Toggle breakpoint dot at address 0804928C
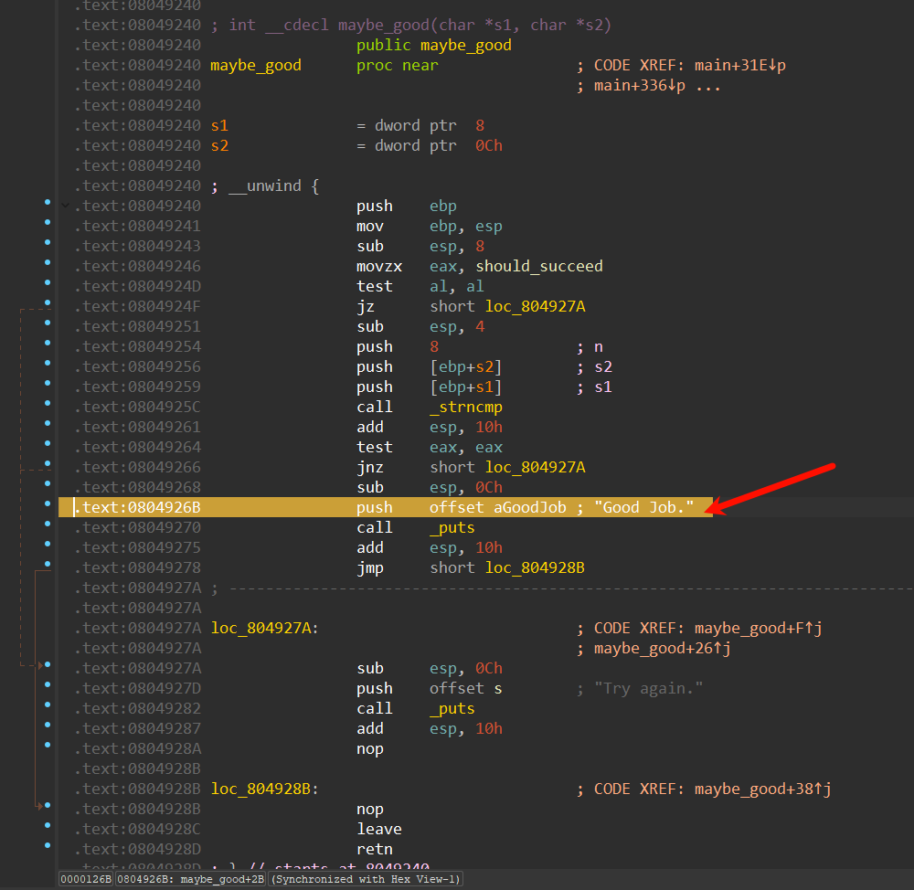Image resolution: width=914 pixels, height=890 pixels. tap(48, 825)
